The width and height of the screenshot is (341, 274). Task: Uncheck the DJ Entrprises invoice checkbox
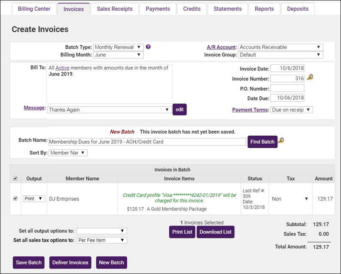point(15,199)
